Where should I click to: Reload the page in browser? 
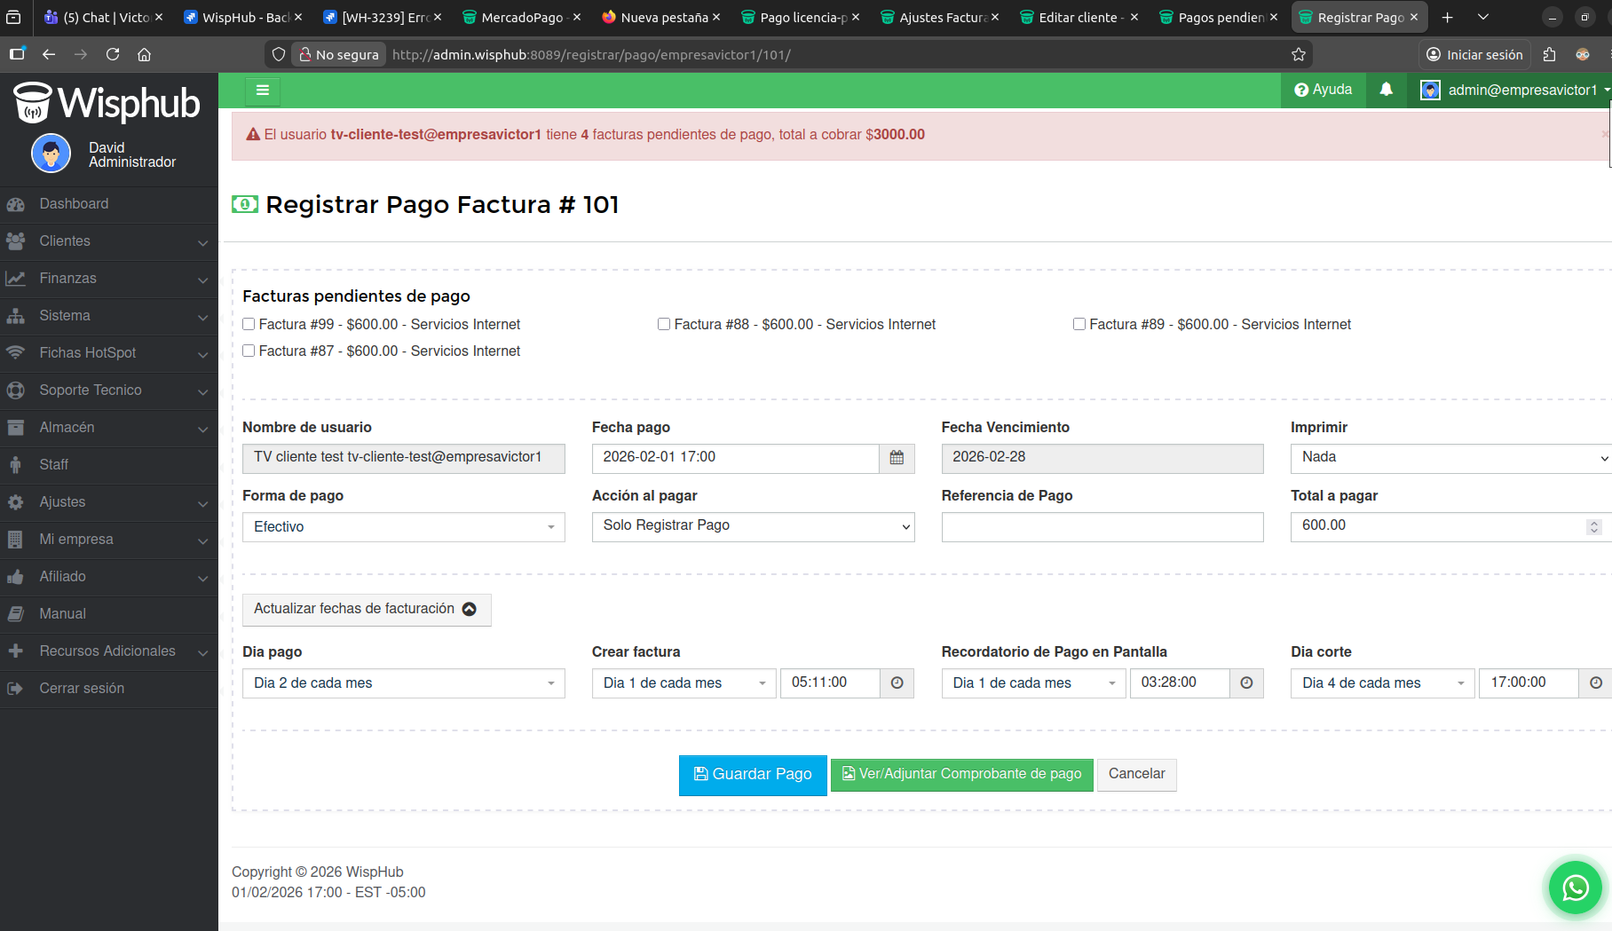pyautogui.click(x=113, y=55)
